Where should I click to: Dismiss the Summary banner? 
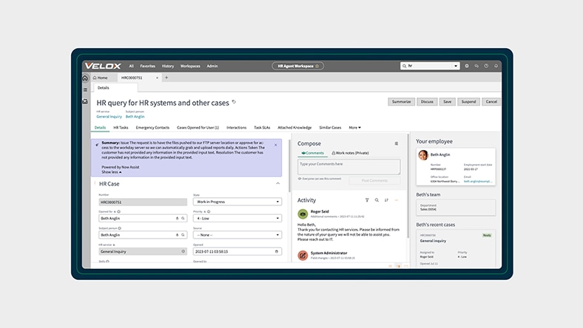pyautogui.click(x=275, y=145)
